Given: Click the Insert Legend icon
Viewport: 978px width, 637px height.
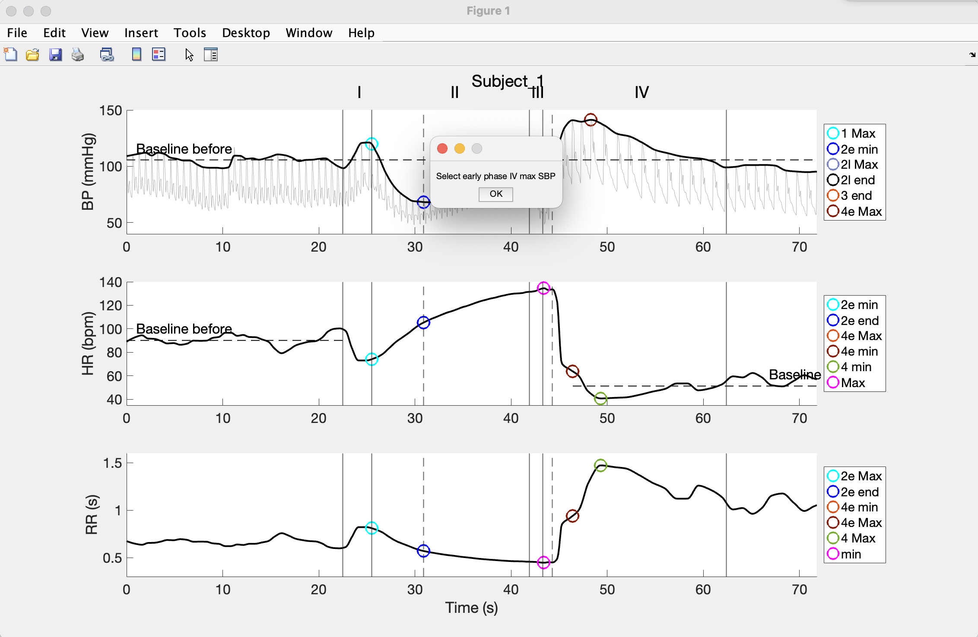Looking at the screenshot, I should [159, 55].
